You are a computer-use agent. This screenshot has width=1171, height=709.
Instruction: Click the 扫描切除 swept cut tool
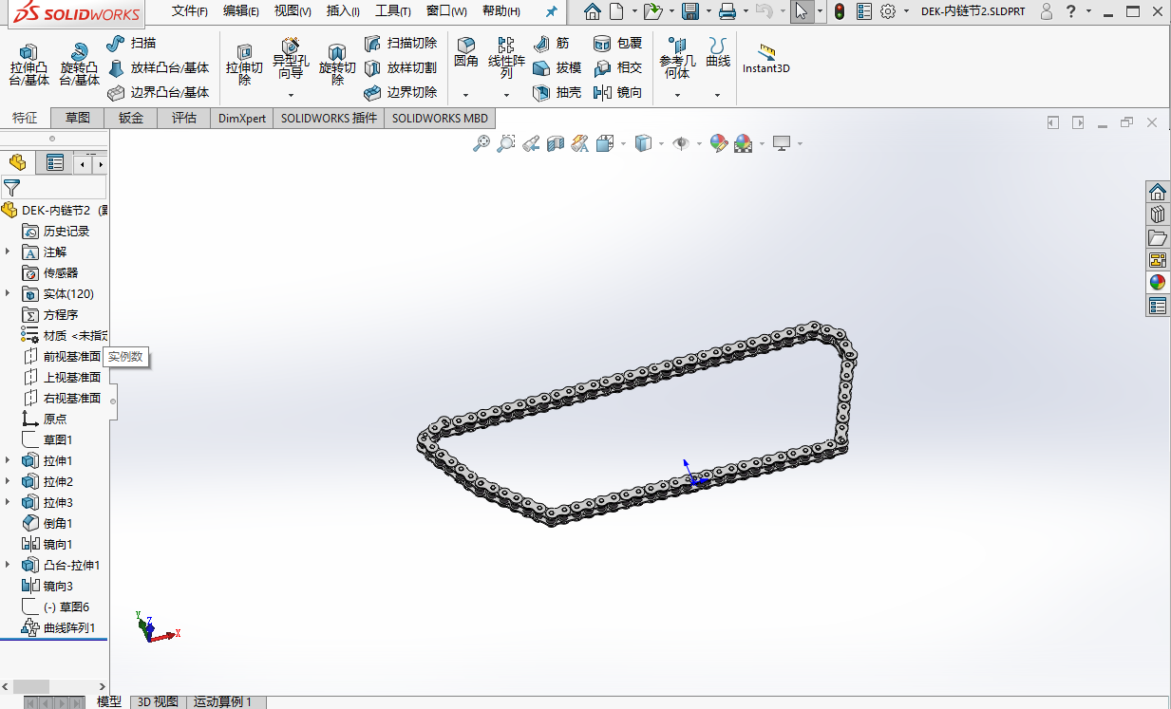[x=400, y=44]
